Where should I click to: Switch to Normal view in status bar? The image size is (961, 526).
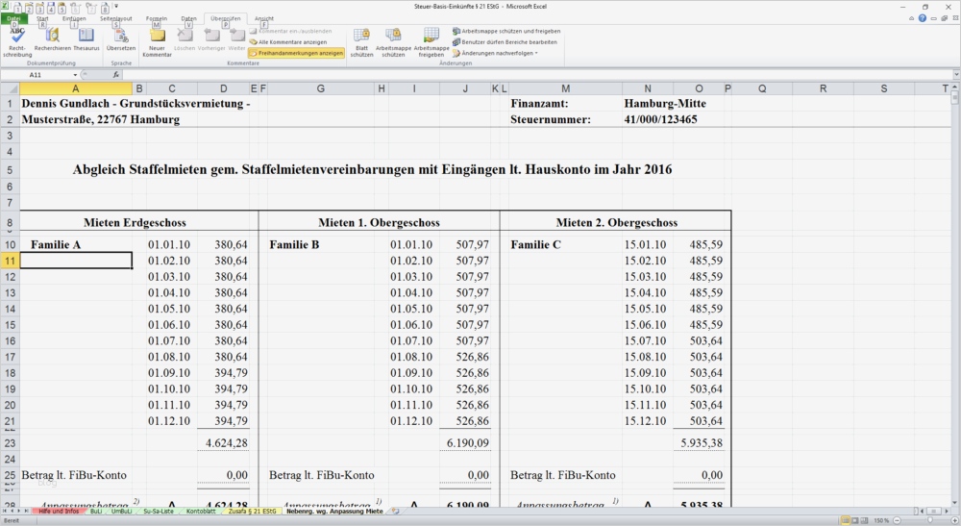click(x=846, y=520)
